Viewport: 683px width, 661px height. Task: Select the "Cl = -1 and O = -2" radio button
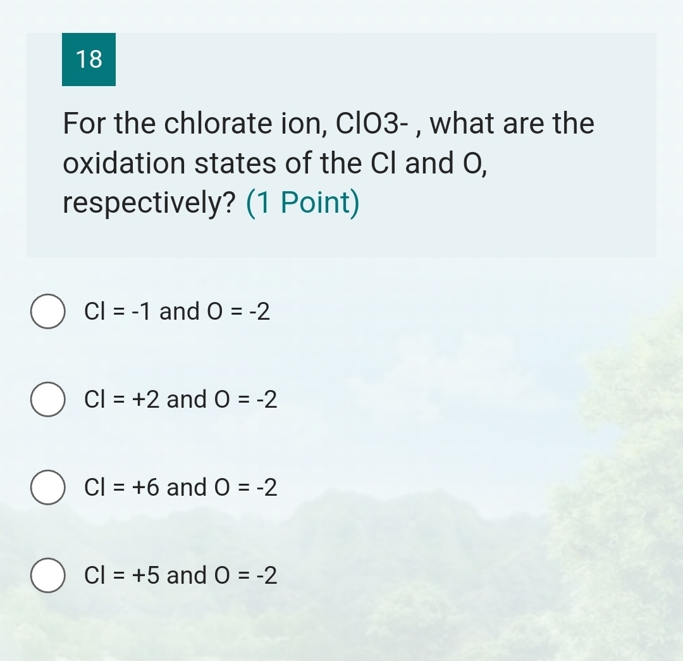tap(47, 312)
